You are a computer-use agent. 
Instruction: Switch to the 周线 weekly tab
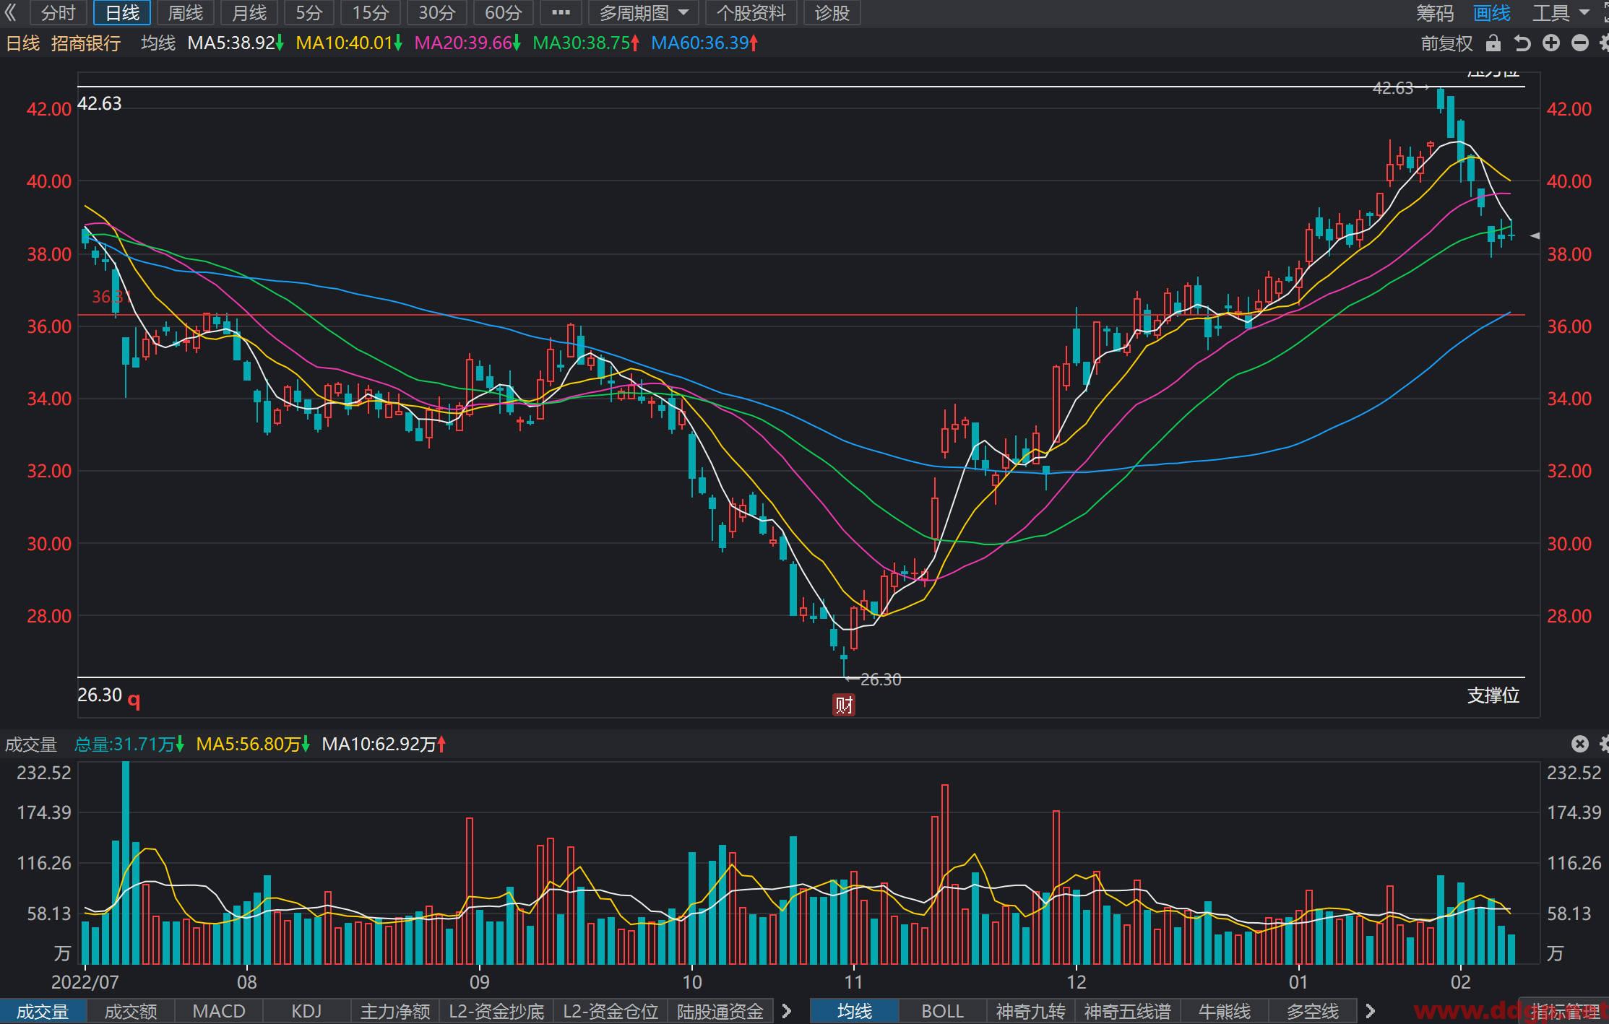[185, 12]
